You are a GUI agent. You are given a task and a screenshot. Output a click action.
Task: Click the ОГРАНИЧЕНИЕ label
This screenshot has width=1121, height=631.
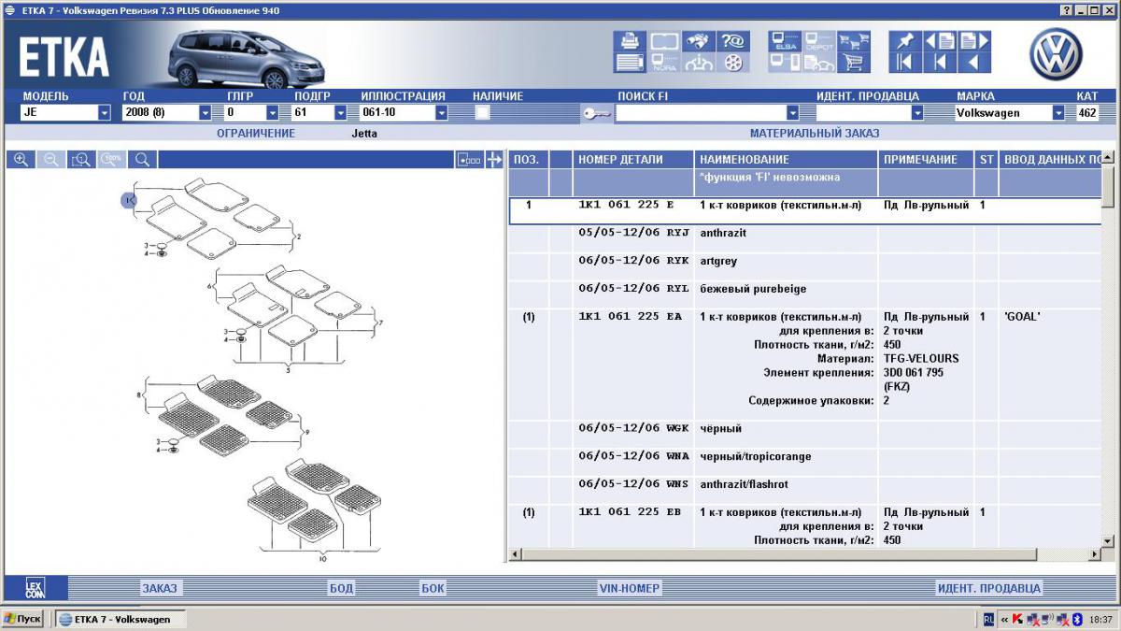(256, 134)
